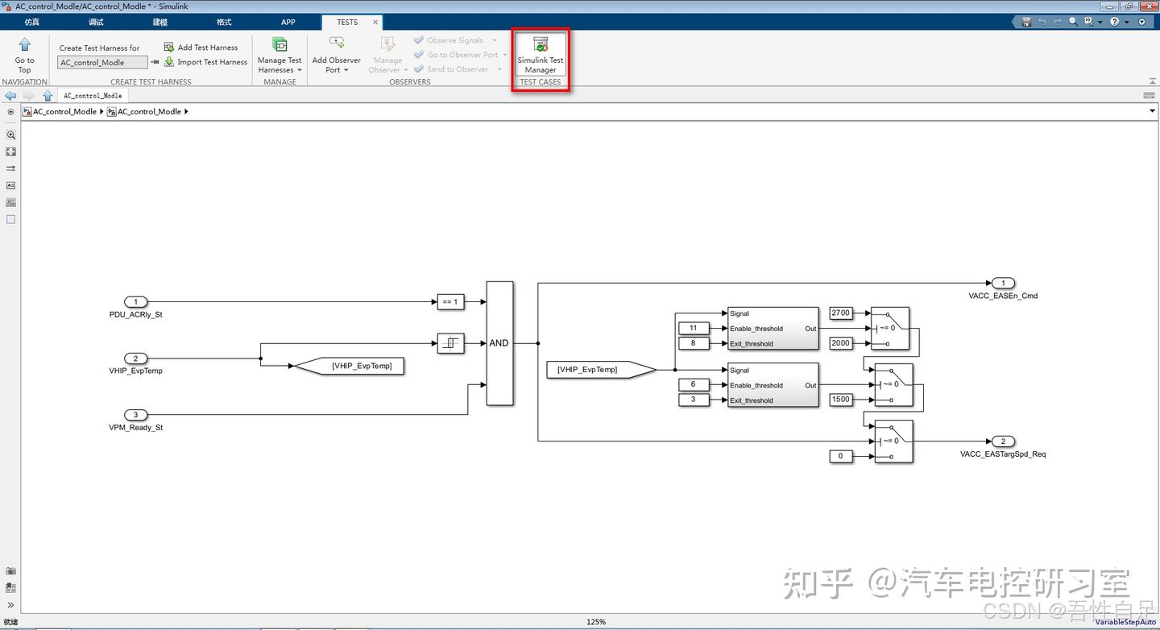Select the Zoom tool in the left palette
Viewport: 1160px width, 630px height.
(10, 135)
